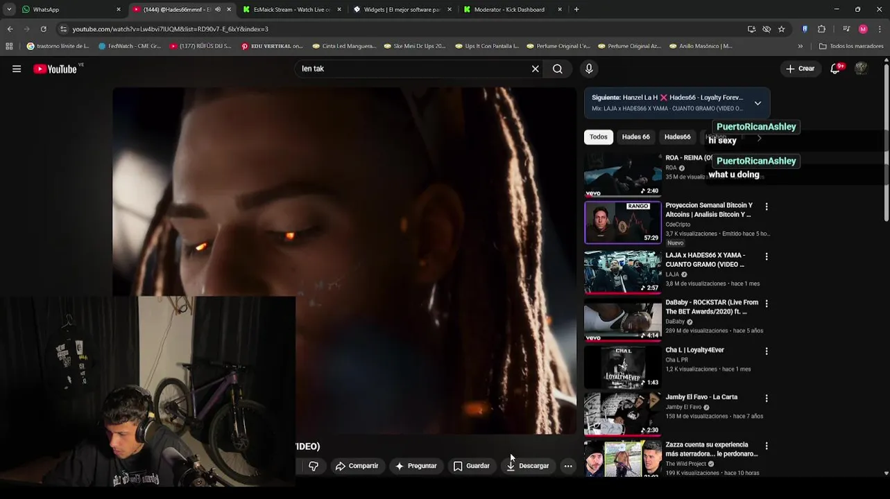Click the Guardar button

point(472,466)
